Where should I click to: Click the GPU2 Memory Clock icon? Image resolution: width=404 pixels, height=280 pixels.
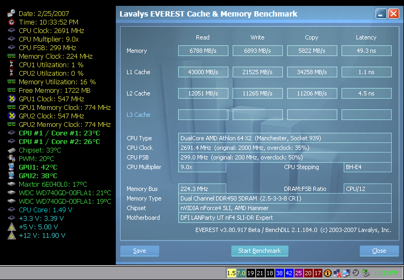[11, 124]
